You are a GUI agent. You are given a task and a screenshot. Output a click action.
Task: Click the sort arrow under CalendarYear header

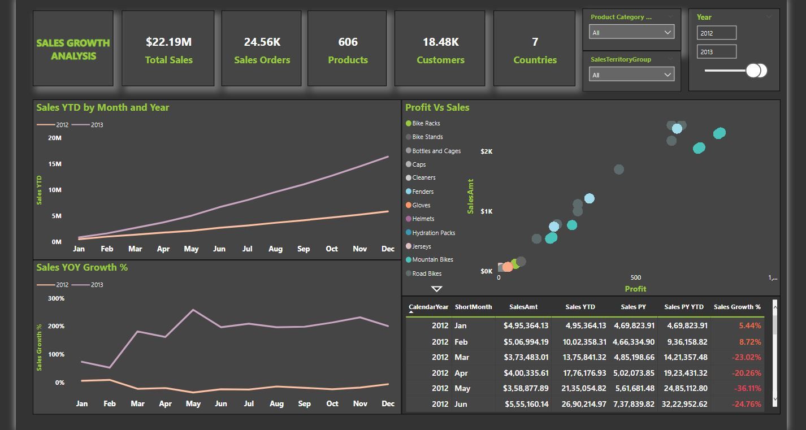[x=411, y=312]
